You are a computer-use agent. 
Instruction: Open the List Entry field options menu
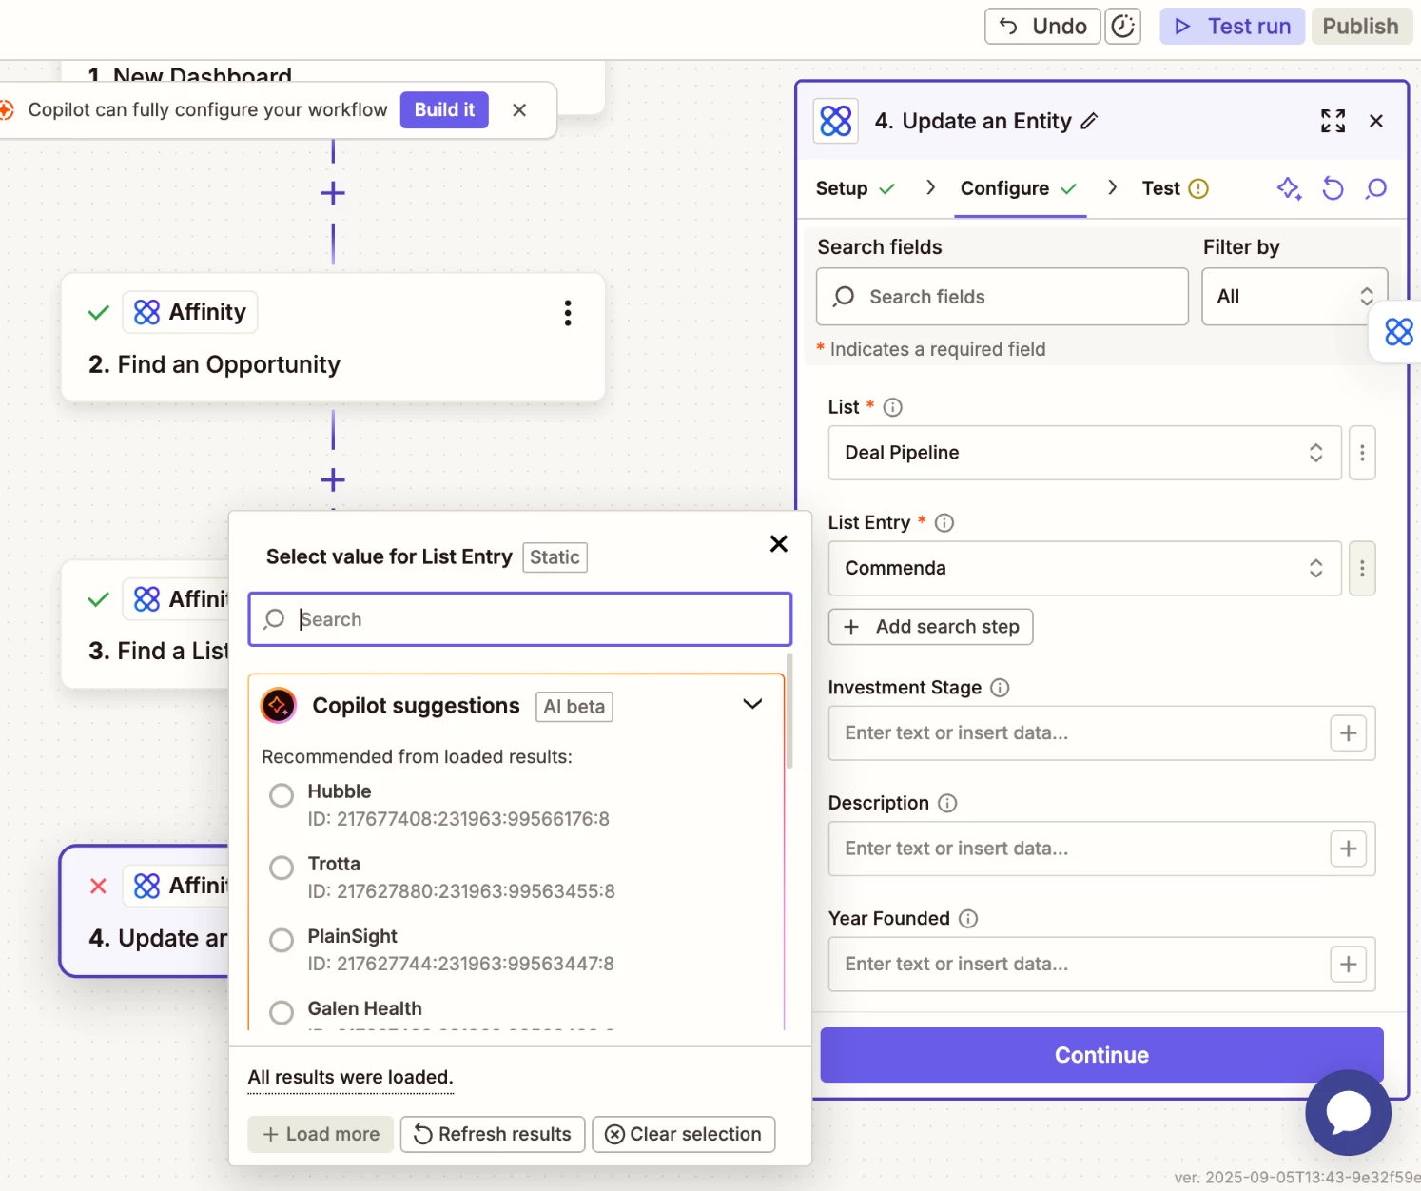[x=1362, y=568]
